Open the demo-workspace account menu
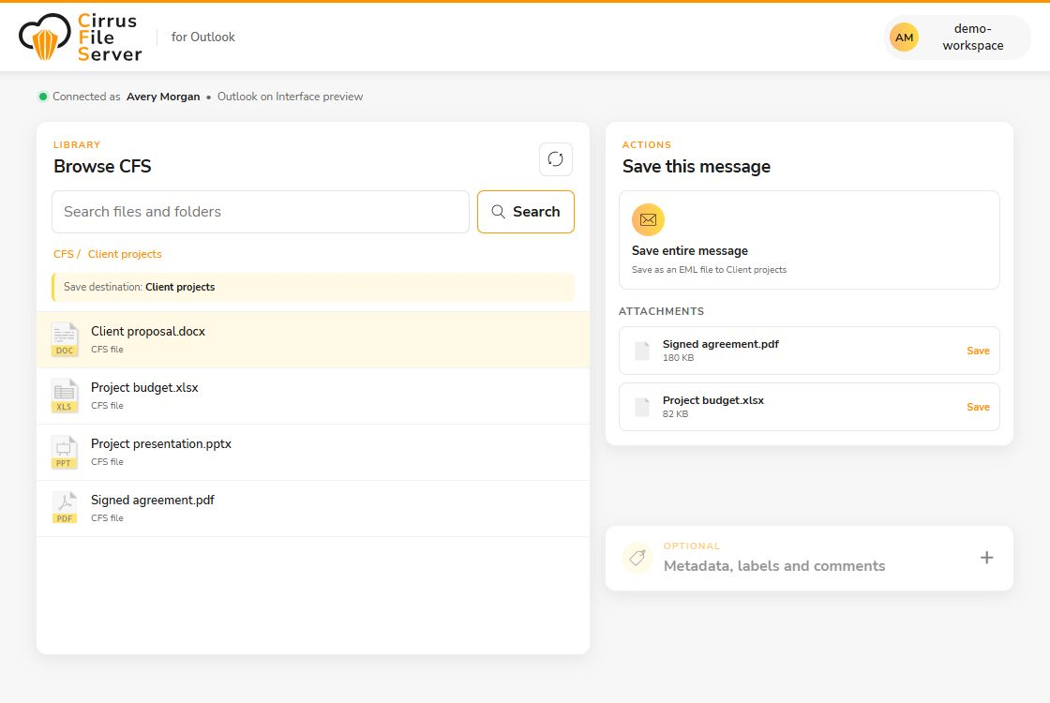Image resolution: width=1050 pixels, height=703 pixels. coord(957,37)
